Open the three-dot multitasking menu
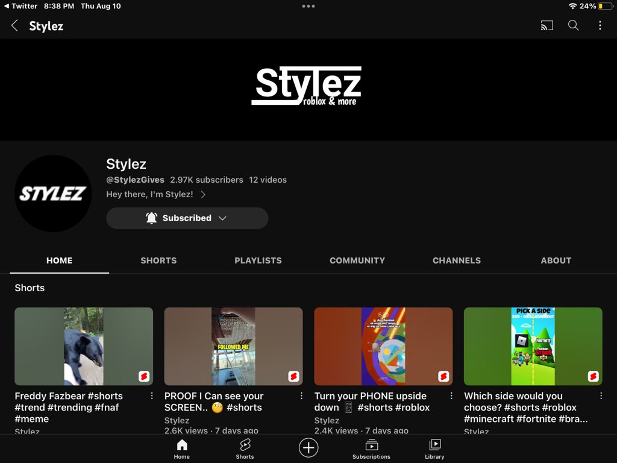This screenshot has height=463, width=617. [308, 6]
